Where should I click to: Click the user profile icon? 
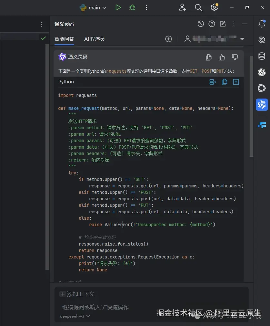click(187, 39)
